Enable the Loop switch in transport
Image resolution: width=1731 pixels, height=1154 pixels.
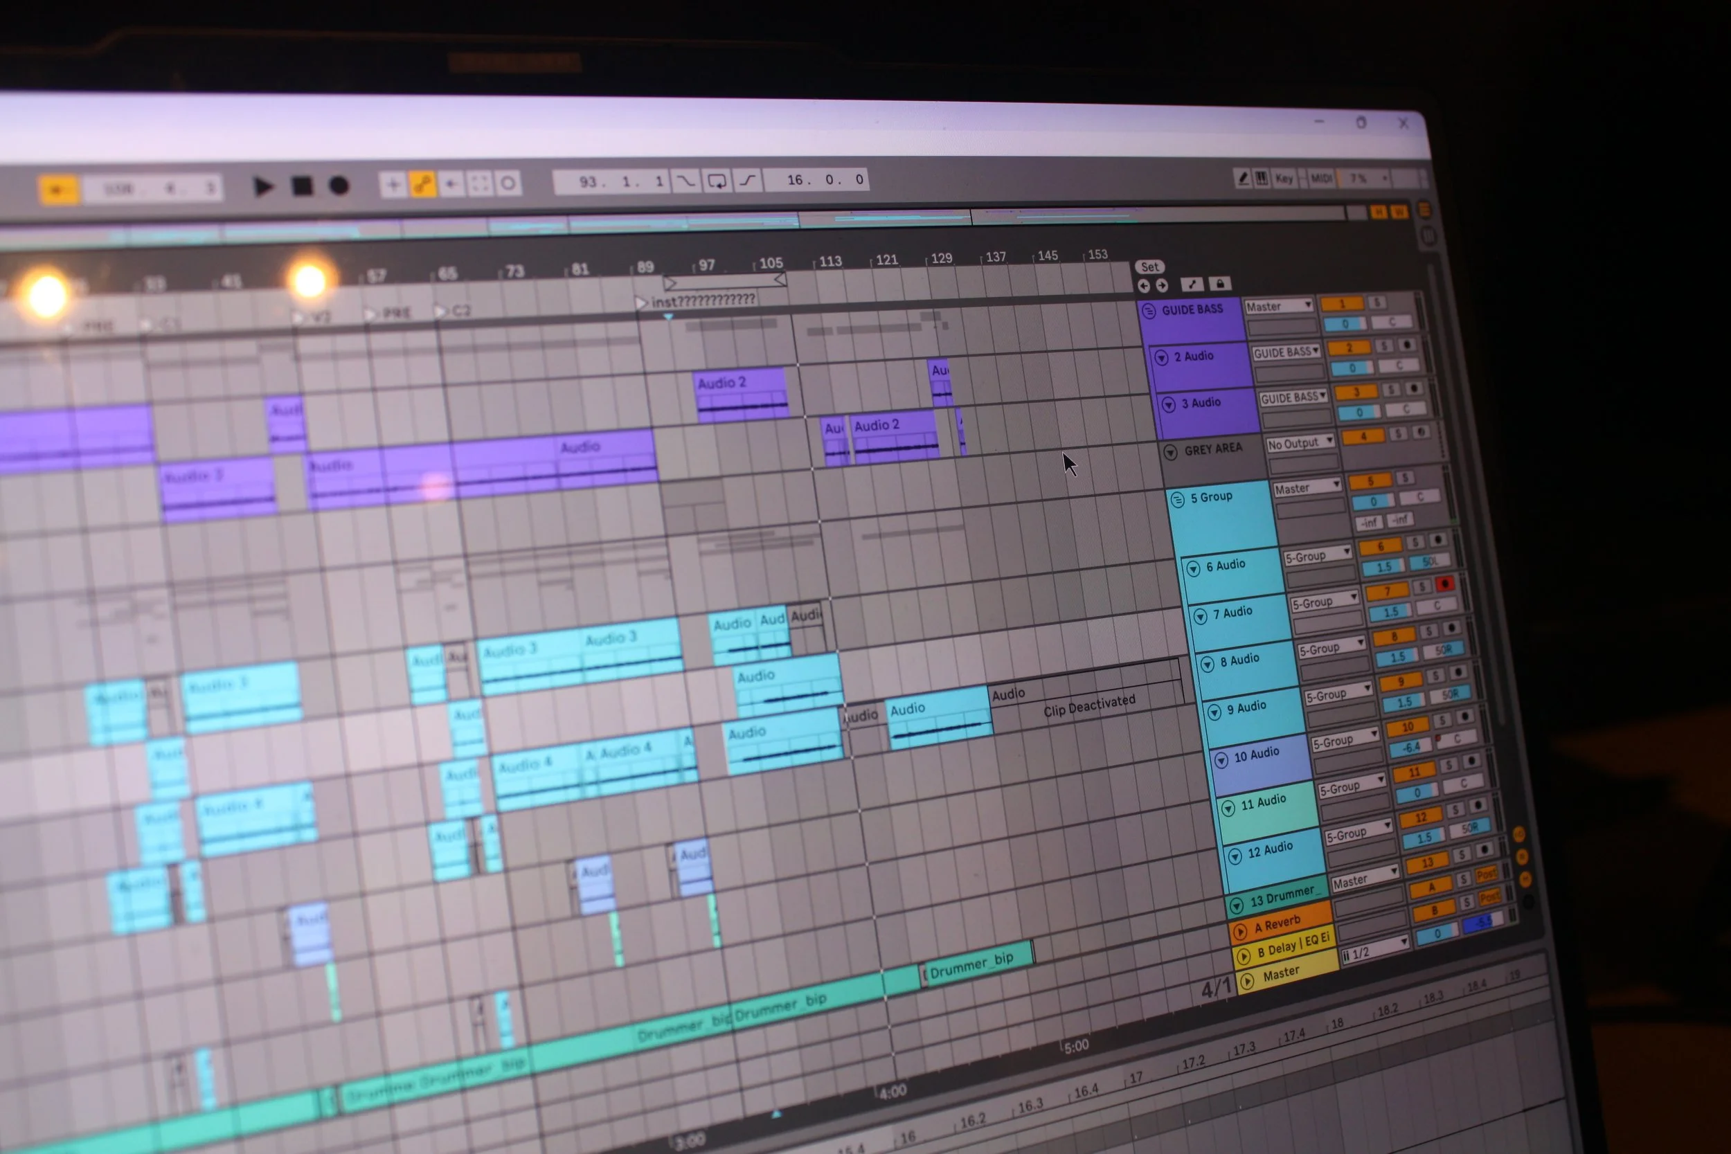point(716,180)
